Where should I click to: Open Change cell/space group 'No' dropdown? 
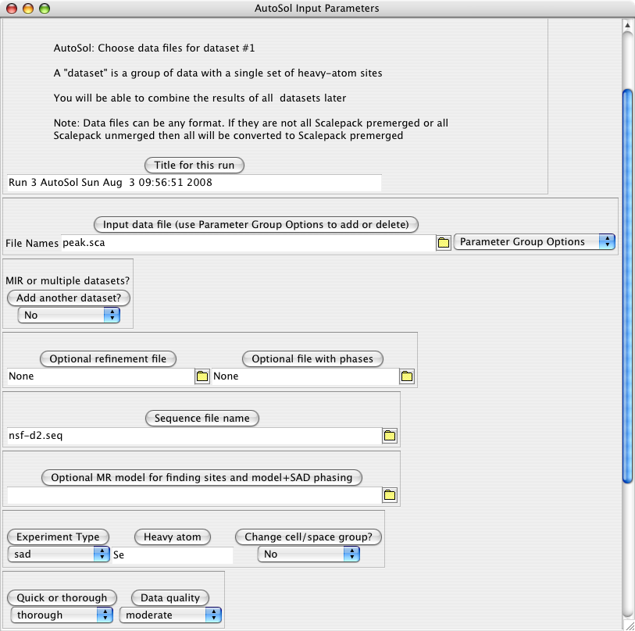tap(309, 554)
